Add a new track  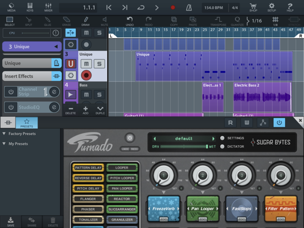point(85,110)
